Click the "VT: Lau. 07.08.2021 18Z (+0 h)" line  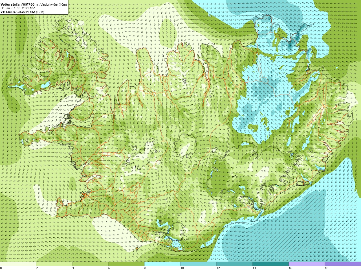[x=22, y=12]
